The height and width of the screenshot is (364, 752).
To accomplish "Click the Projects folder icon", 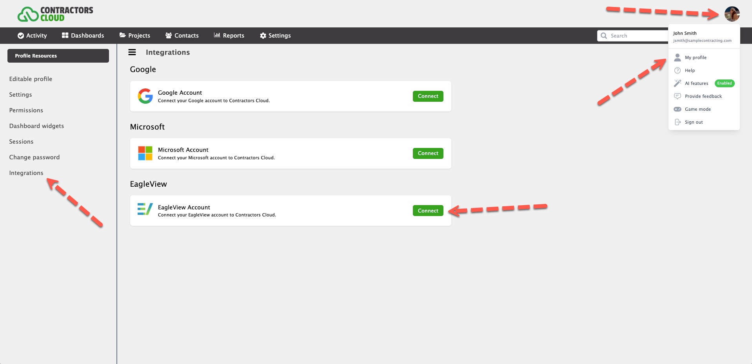I will pyautogui.click(x=123, y=35).
